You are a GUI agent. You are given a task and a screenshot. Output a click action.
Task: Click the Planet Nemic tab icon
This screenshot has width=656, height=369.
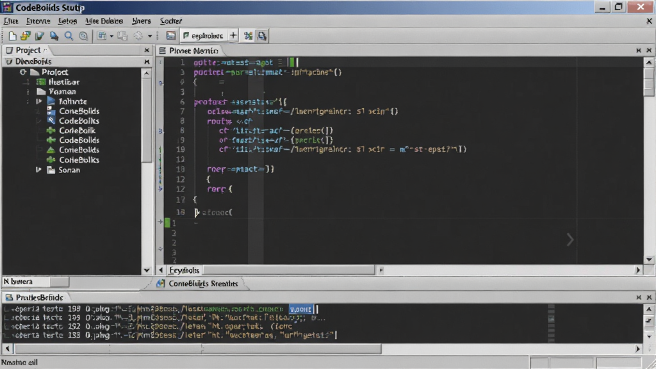click(x=162, y=51)
